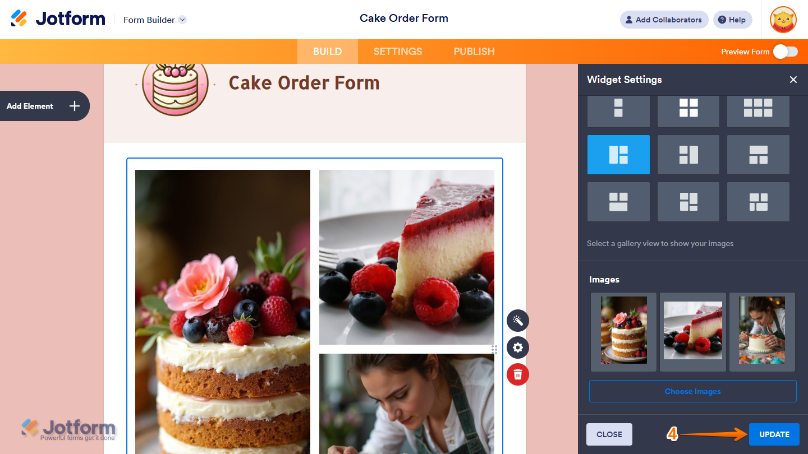
Task: Delete the widget with red trash icon
Action: pyautogui.click(x=518, y=374)
